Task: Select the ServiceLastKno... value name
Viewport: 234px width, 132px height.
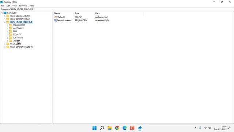Action: click(x=64, y=21)
